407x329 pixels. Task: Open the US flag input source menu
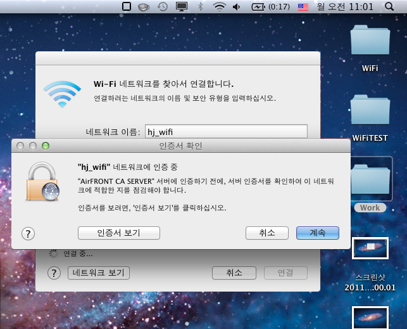pos(303,7)
